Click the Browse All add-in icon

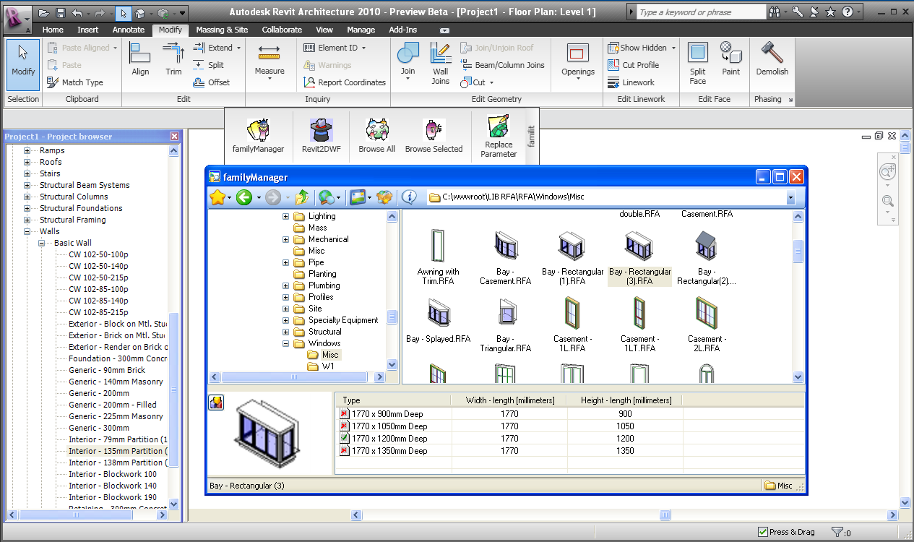[x=376, y=136]
